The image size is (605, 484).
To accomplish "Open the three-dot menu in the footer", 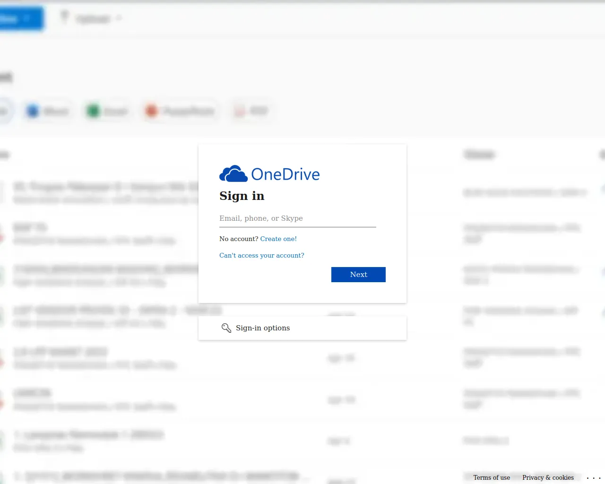I will [593, 478].
